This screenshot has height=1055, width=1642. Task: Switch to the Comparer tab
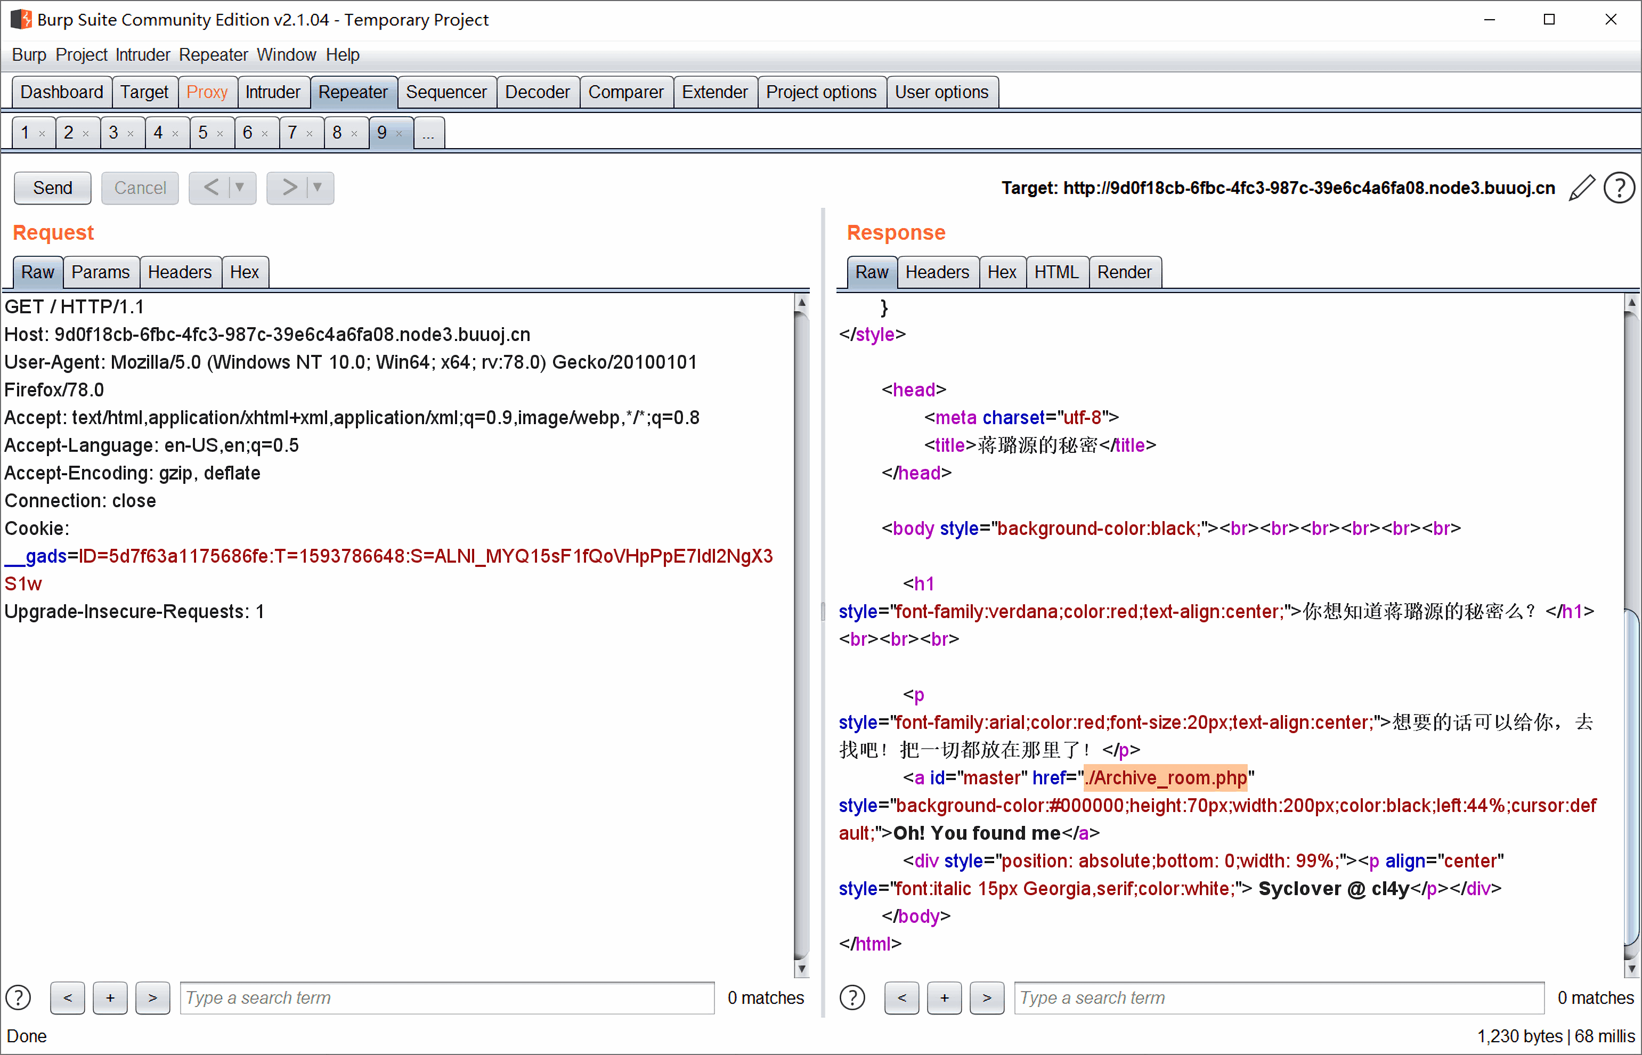click(x=626, y=93)
